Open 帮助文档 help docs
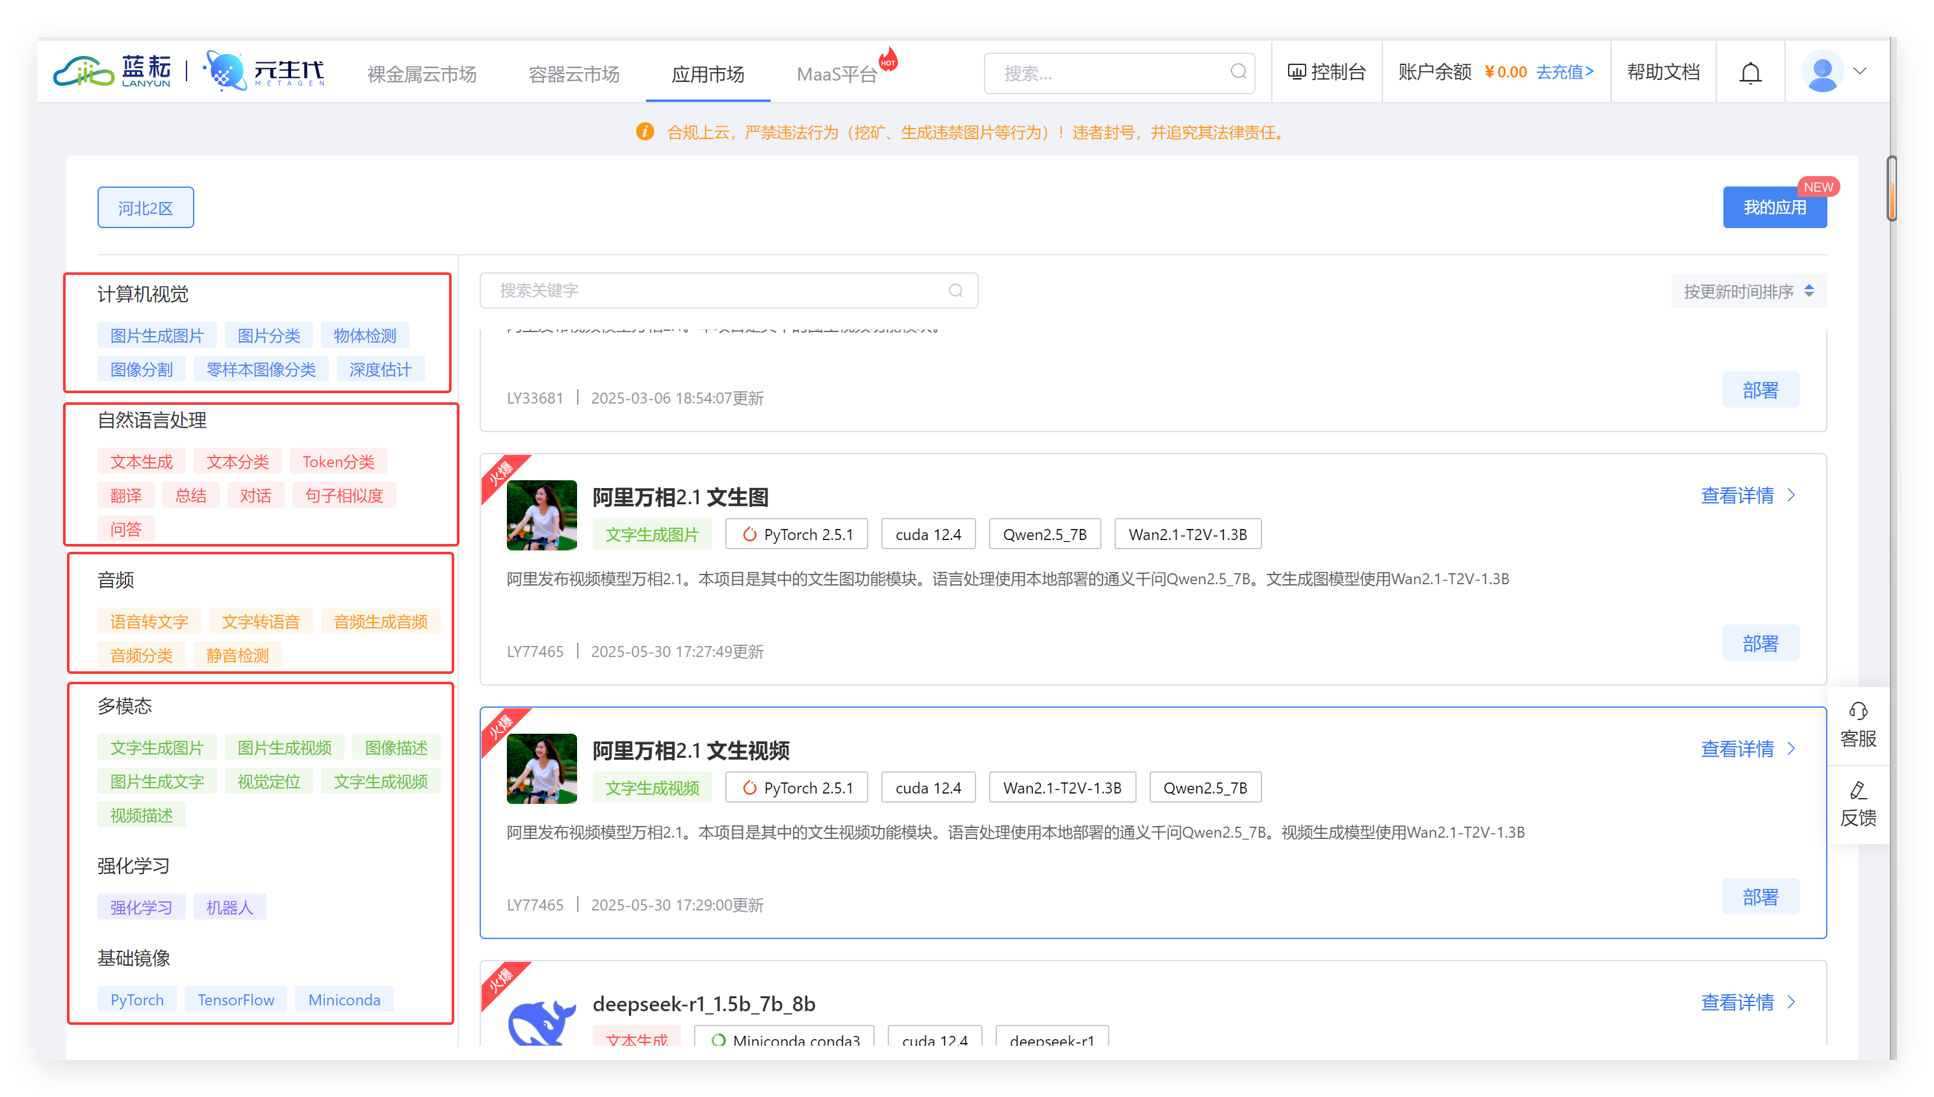The height and width of the screenshot is (1097, 1934). 1663,72
